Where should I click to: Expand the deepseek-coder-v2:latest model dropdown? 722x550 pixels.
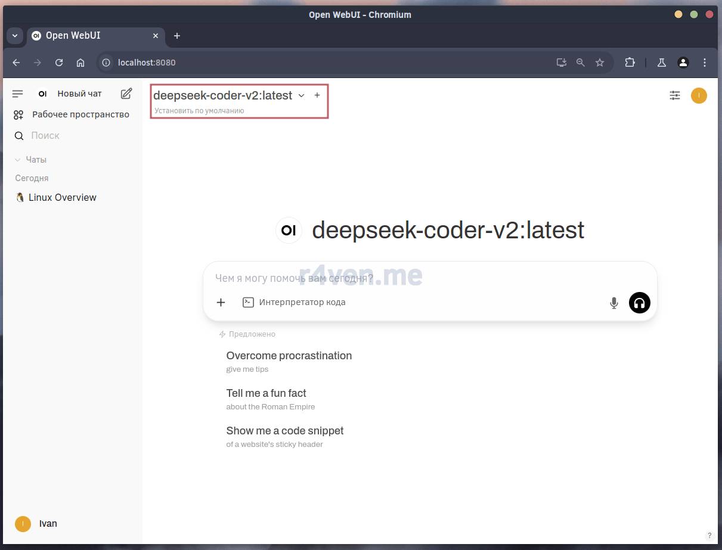pos(301,95)
